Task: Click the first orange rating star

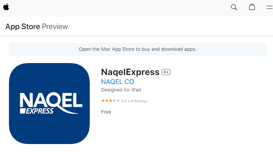Action: tap(103, 101)
